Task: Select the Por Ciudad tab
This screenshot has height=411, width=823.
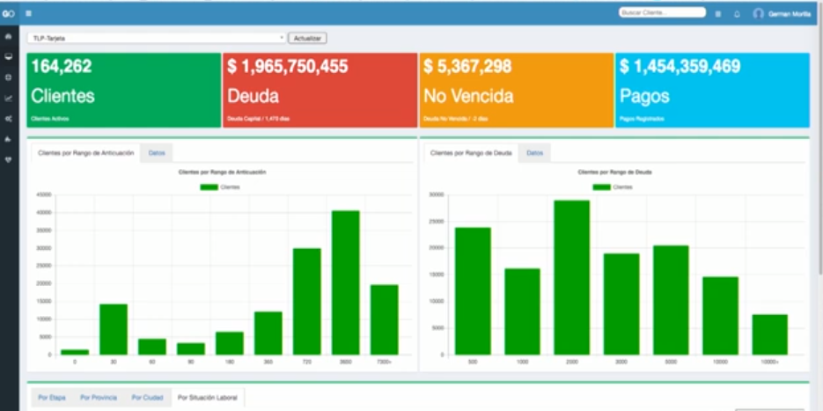Action: [x=148, y=398]
